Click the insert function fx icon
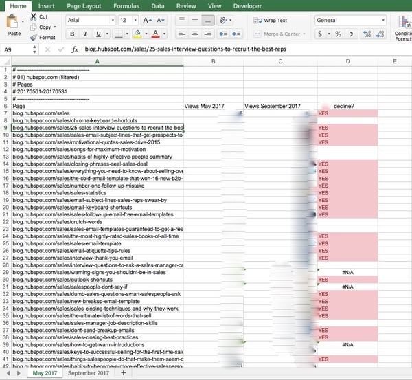The height and width of the screenshot is (380, 412). 74,49
